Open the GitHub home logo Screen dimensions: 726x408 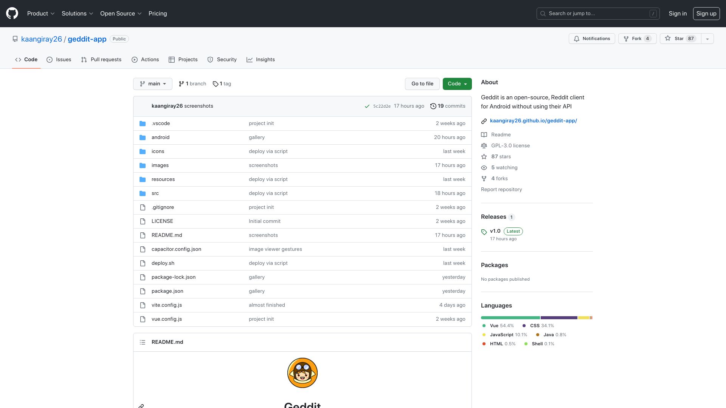[x=12, y=14]
